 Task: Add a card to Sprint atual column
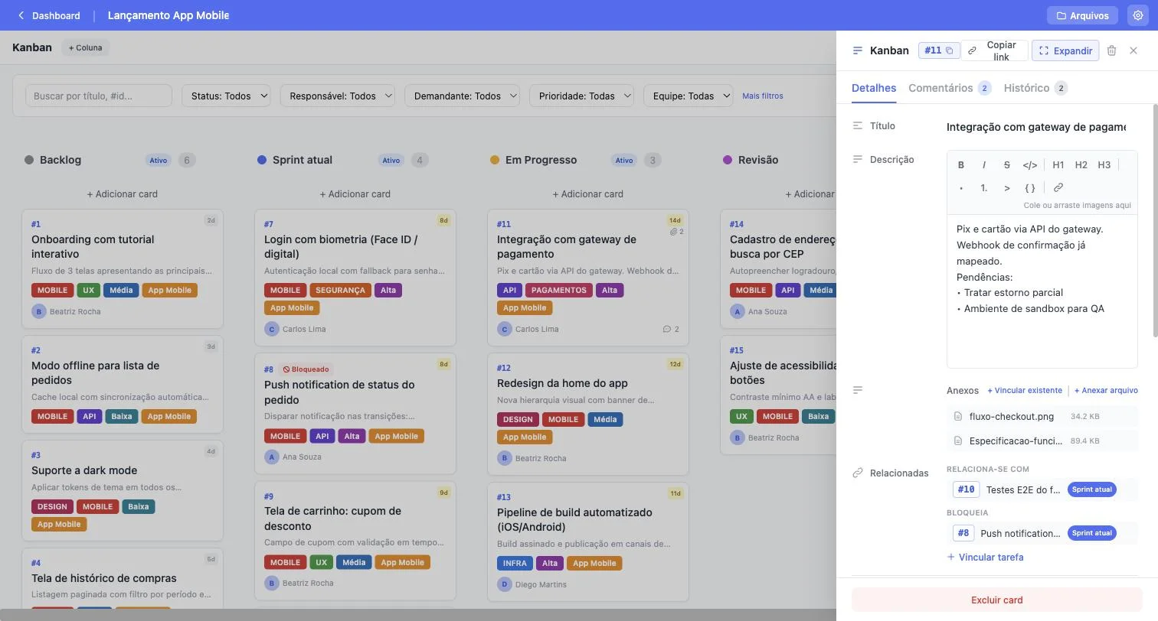click(355, 193)
